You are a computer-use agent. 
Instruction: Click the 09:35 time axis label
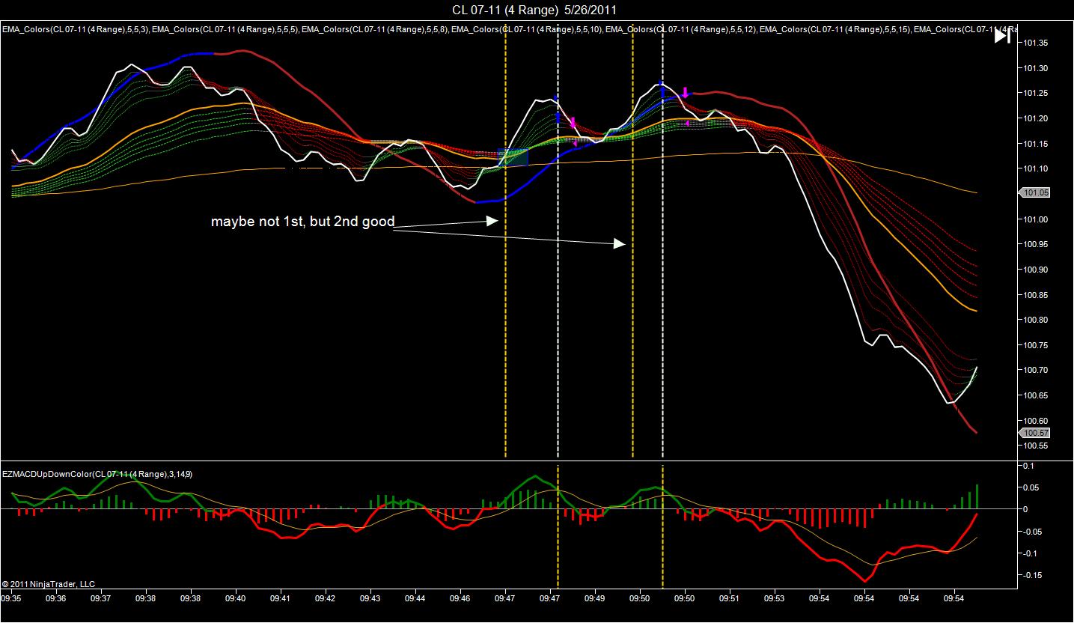coord(11,599)
